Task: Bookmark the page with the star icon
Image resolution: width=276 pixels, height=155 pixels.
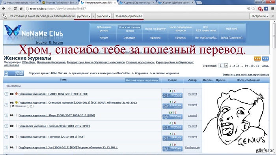Action: tap(253, 9)
